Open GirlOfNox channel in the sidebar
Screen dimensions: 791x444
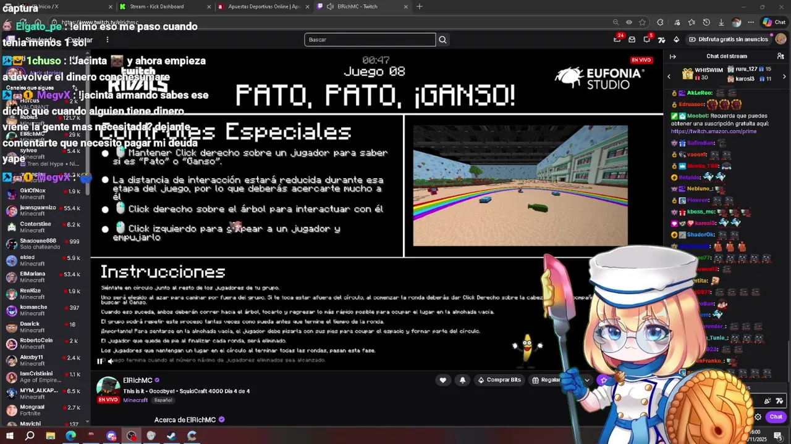(44, 194)
